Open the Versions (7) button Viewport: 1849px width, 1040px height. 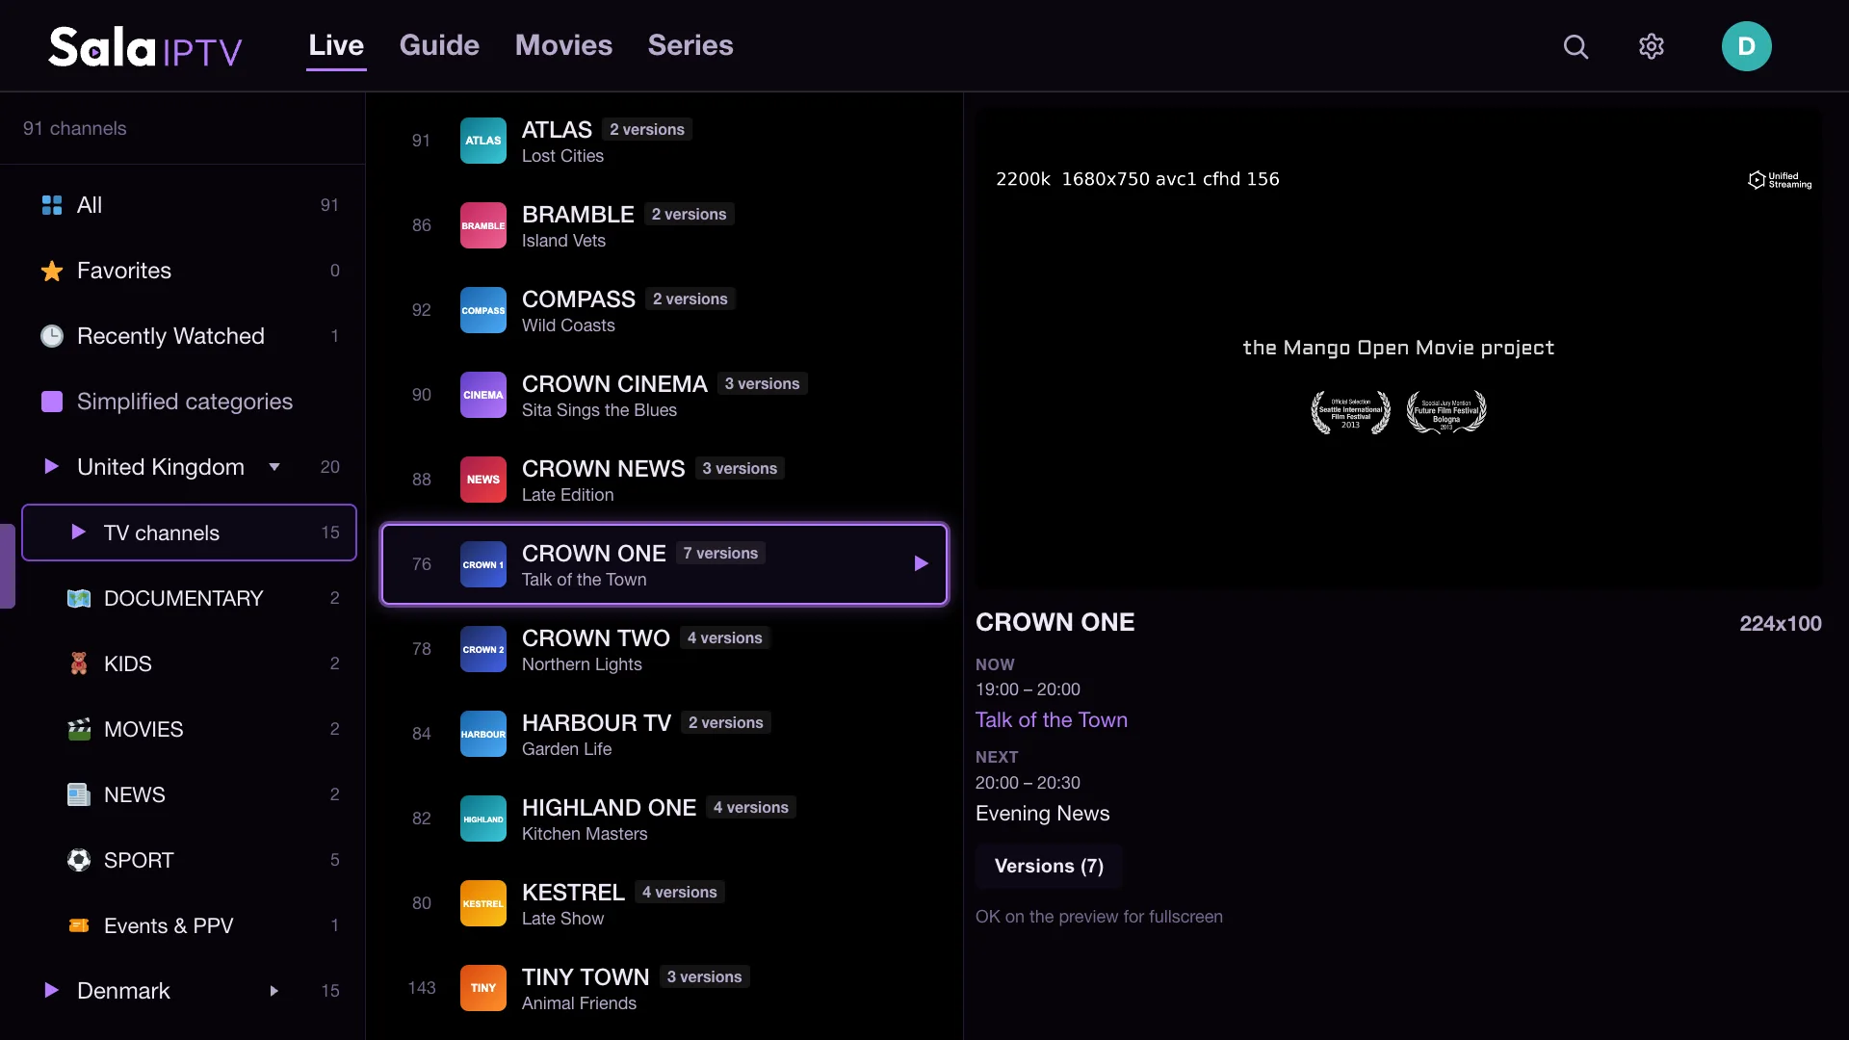click(1049, 866)
